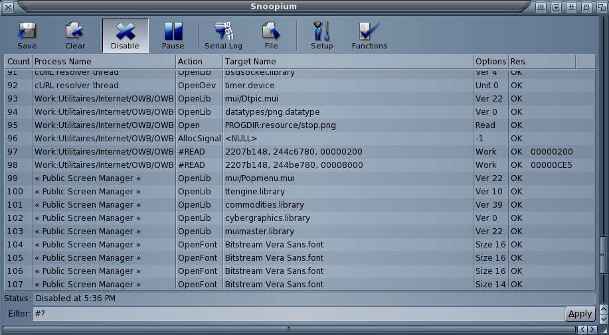Click the snapshot/refresh title bar gadget
This screenshot has height=335, width=609.
click(556, 7)
